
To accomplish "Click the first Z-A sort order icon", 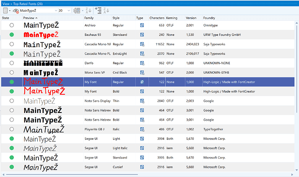I will [88, 11].
